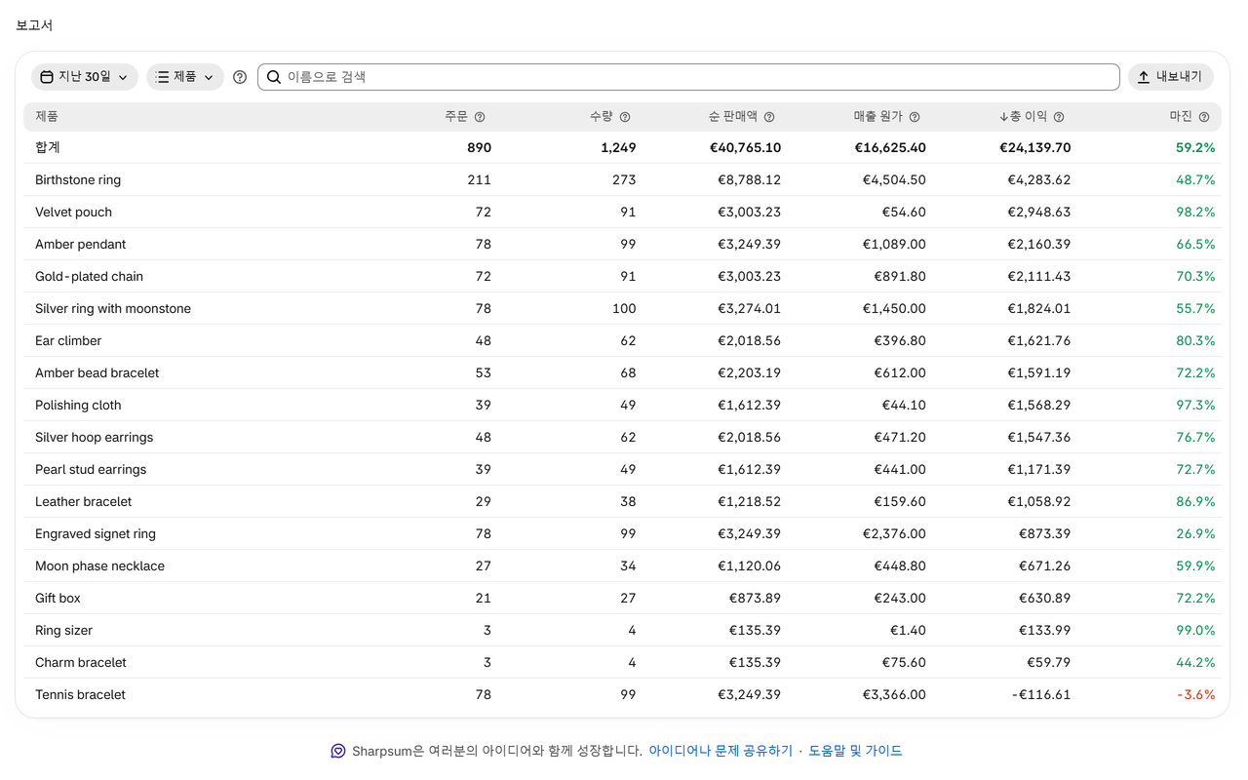The width and height of the screenshot is (1248, 780).
Task: Sort by the 주문 column header
Action: [456, 117]
